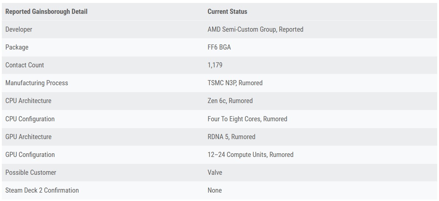Viewport: 439px width, 201px height.
Task: Select the 'CPU Configuration' row label
Action: click(x=30, y=119)
